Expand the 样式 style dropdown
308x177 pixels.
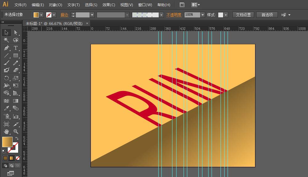click(x=226, y=15)
